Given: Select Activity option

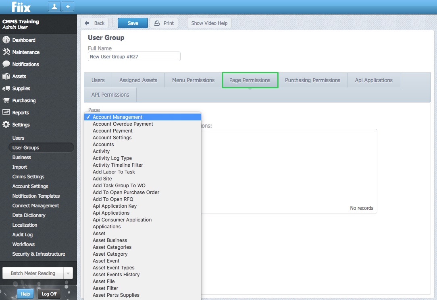Looking at the screenshot, I should (x=143, y=151).
